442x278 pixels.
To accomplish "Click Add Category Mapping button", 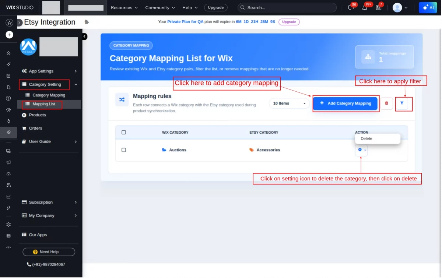I will (345, 103).
